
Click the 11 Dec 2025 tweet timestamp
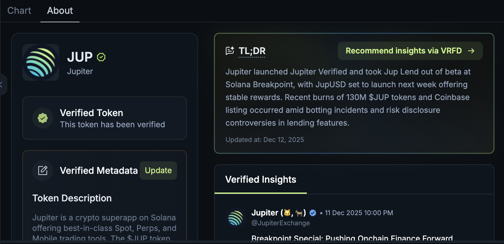(359, 213)
